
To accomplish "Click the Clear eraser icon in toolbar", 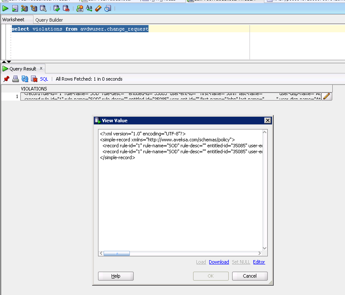I will [98, 8].
